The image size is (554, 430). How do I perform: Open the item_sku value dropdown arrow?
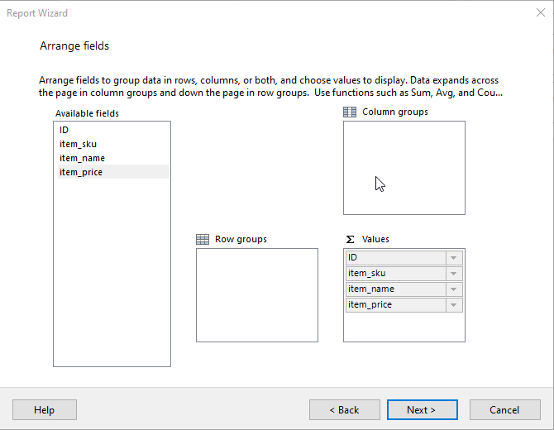pyautogui.click(x=454, y=274)
